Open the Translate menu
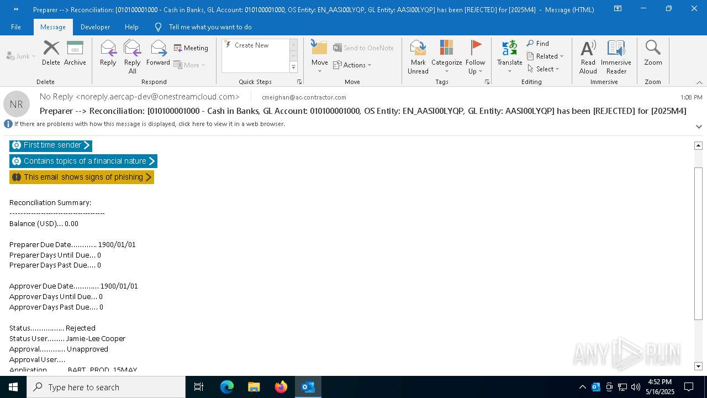This screenshot has height=398, width=707. 509,57
